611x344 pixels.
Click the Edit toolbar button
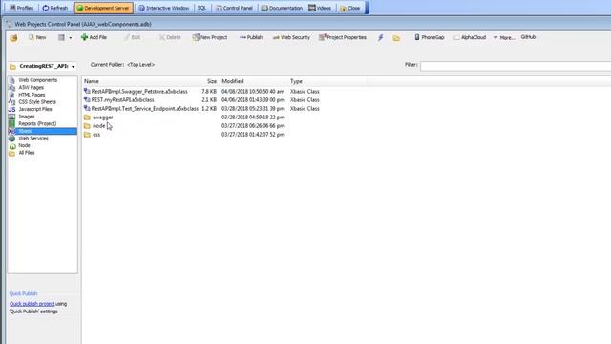click(x=132, y=37)
